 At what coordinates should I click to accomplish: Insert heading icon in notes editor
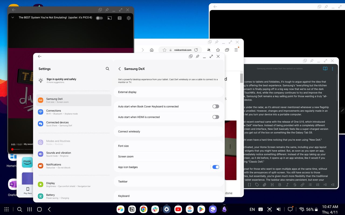pos(272,185)
